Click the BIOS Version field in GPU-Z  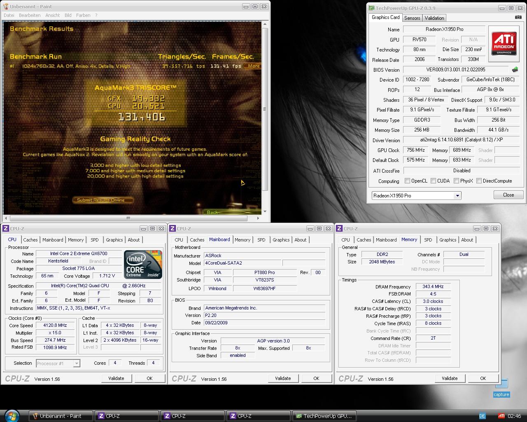[x=456, y=70]
